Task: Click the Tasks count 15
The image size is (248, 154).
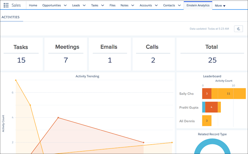Action: tap(21, 60)
